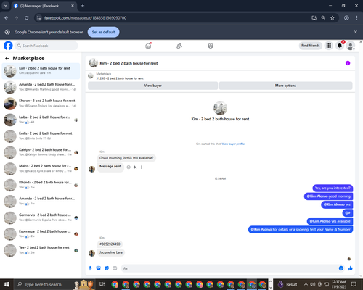Click the View buyer button
The width and height of the screenshot is (363, 290).
152,86
